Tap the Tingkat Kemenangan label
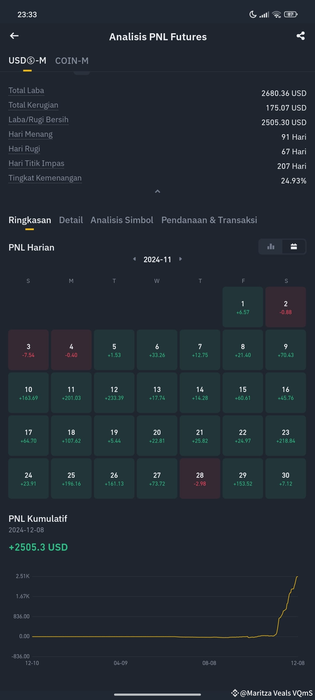 (45, 178)
